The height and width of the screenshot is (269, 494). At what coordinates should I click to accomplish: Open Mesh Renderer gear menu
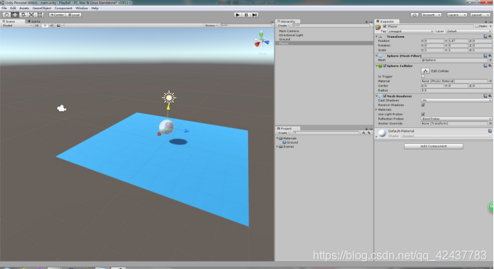tap(490, 96)
